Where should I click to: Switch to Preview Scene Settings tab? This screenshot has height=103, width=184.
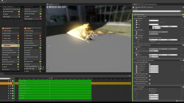tap(152, 4)
